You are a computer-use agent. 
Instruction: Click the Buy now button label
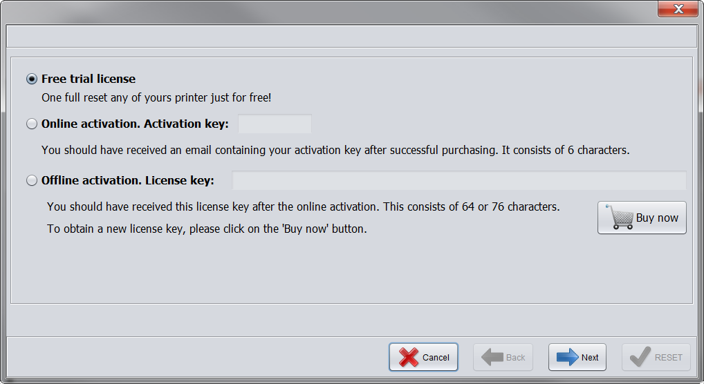[x=657, y=218]
